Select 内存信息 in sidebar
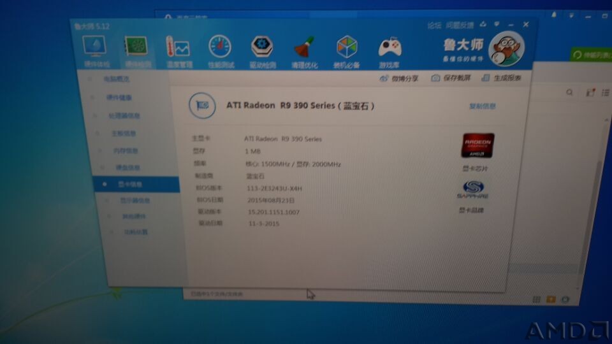The height and width of the screenshot is (344, 612). tap(126, 150)
